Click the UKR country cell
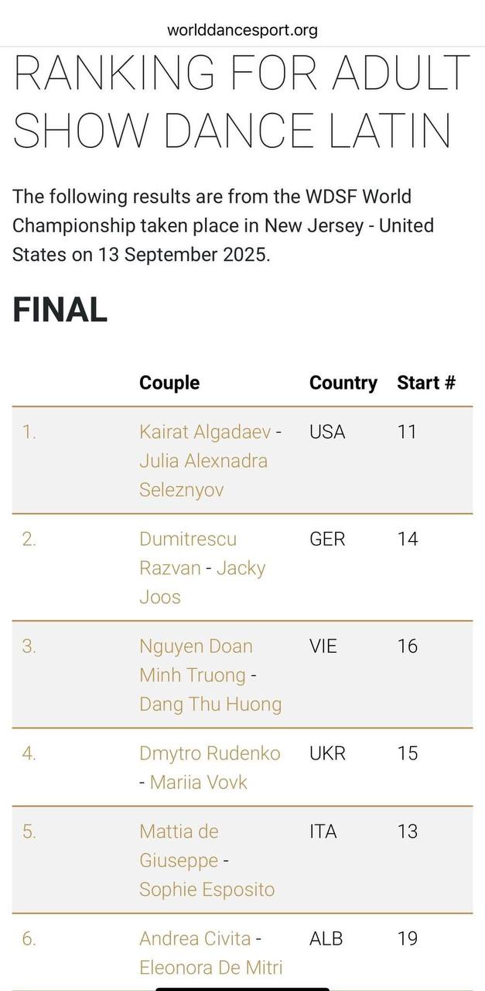Viewport: 485px width, 991px height. pos(327,753)
